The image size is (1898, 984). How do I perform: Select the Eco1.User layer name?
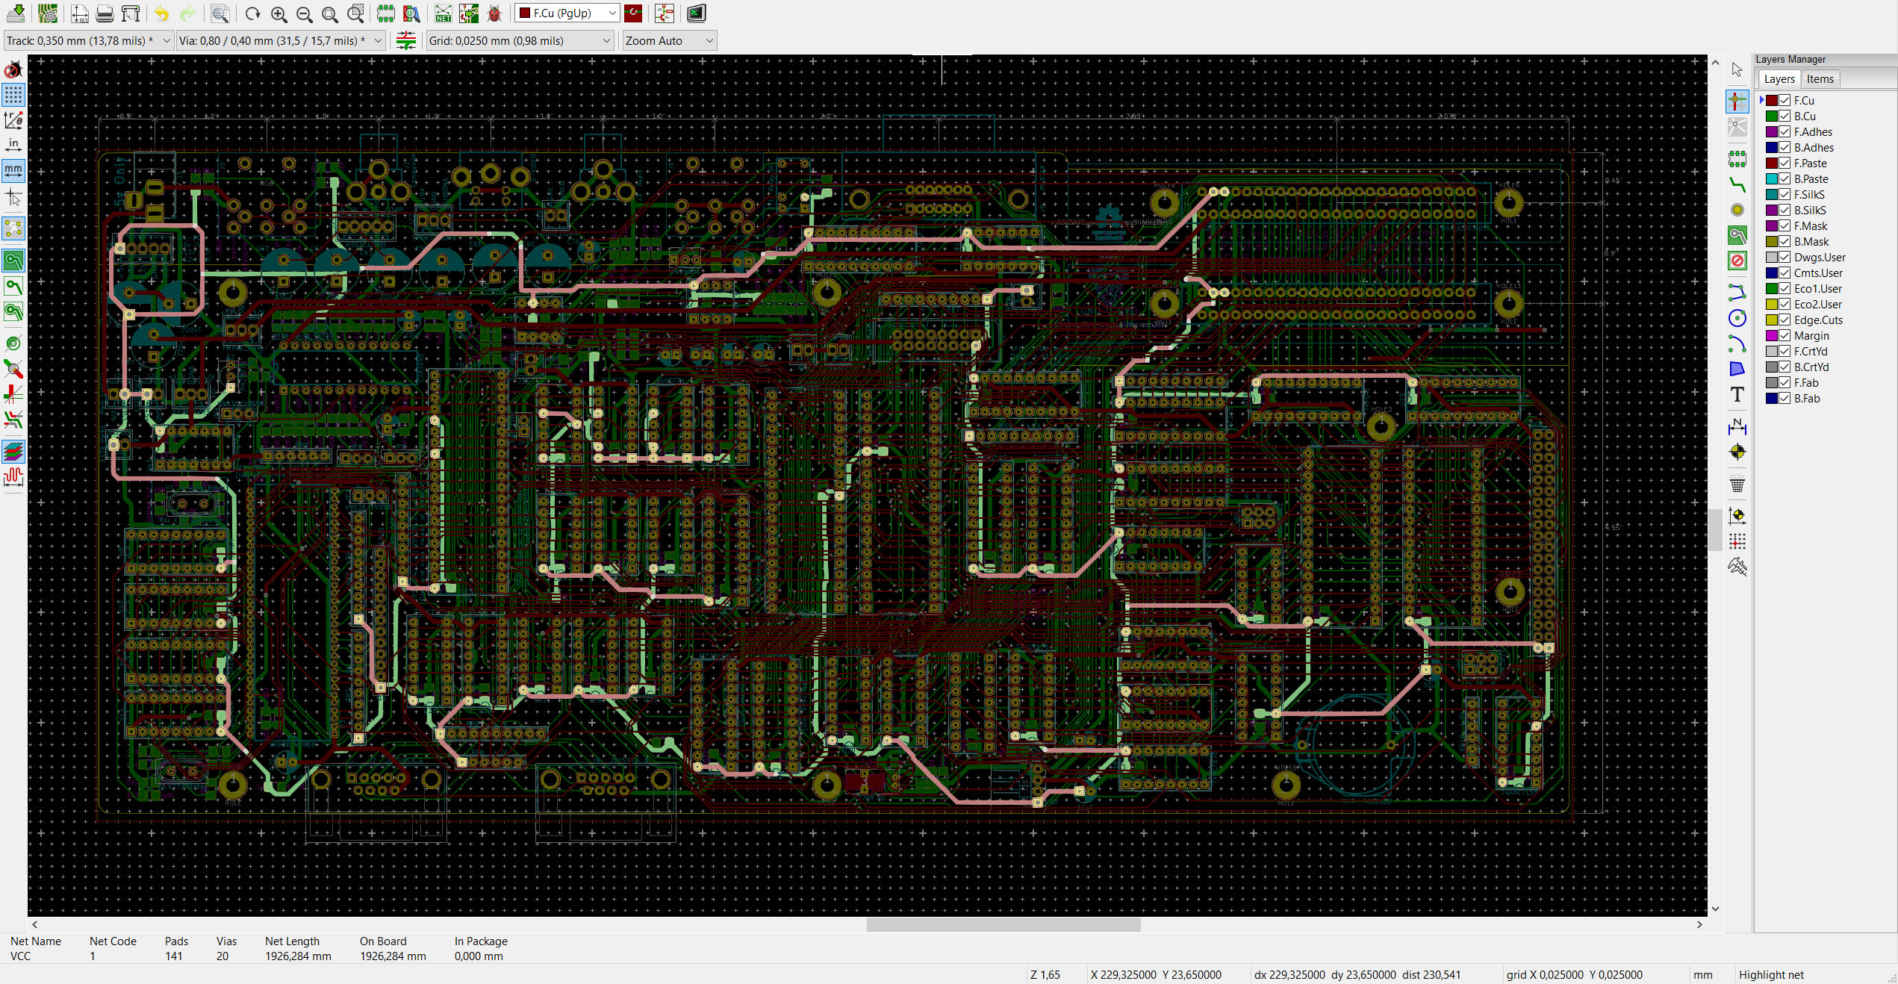[x=1818, y=289]
